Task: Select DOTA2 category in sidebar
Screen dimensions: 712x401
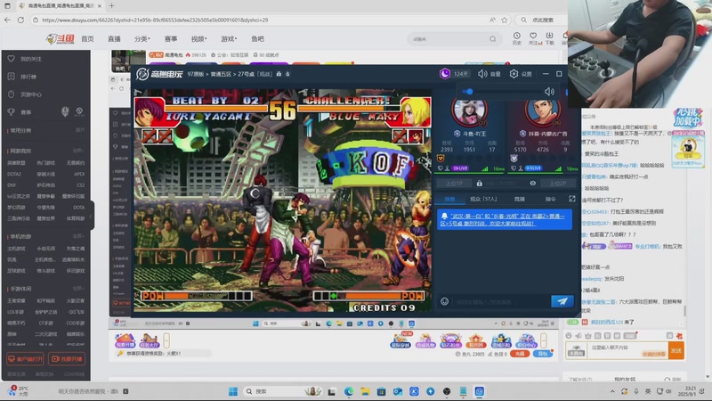Action: (x=14, y=174)
